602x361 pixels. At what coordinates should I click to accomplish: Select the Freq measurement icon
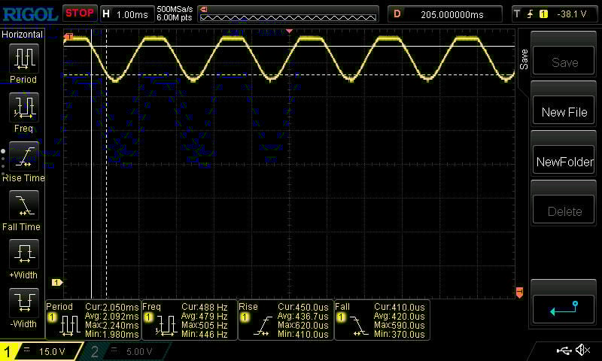click(x=23, y=108)
